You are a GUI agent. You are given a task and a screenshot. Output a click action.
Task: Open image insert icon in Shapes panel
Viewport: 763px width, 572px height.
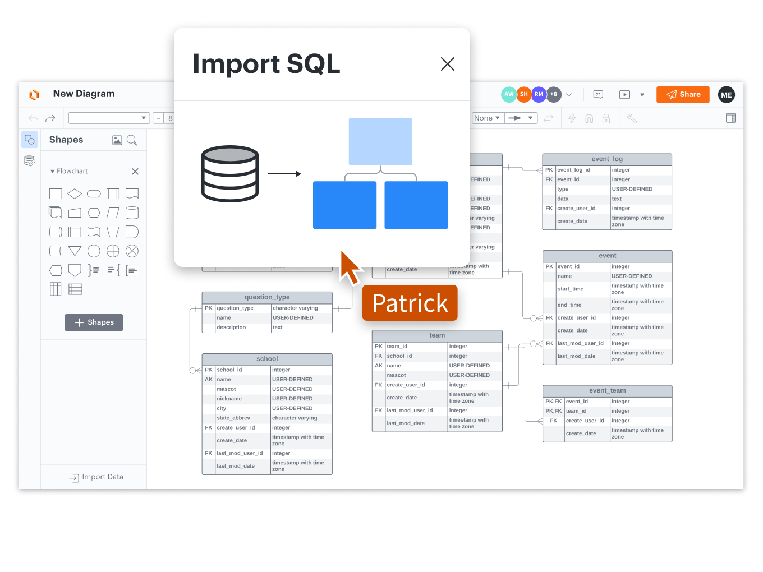(117, 140)
